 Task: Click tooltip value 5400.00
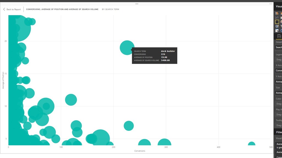pyautogui.click(x=165, y=60)
